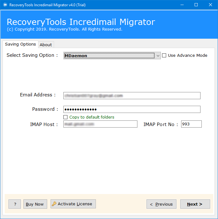
Task: Click into the Password field
Action: pos(131,109)
